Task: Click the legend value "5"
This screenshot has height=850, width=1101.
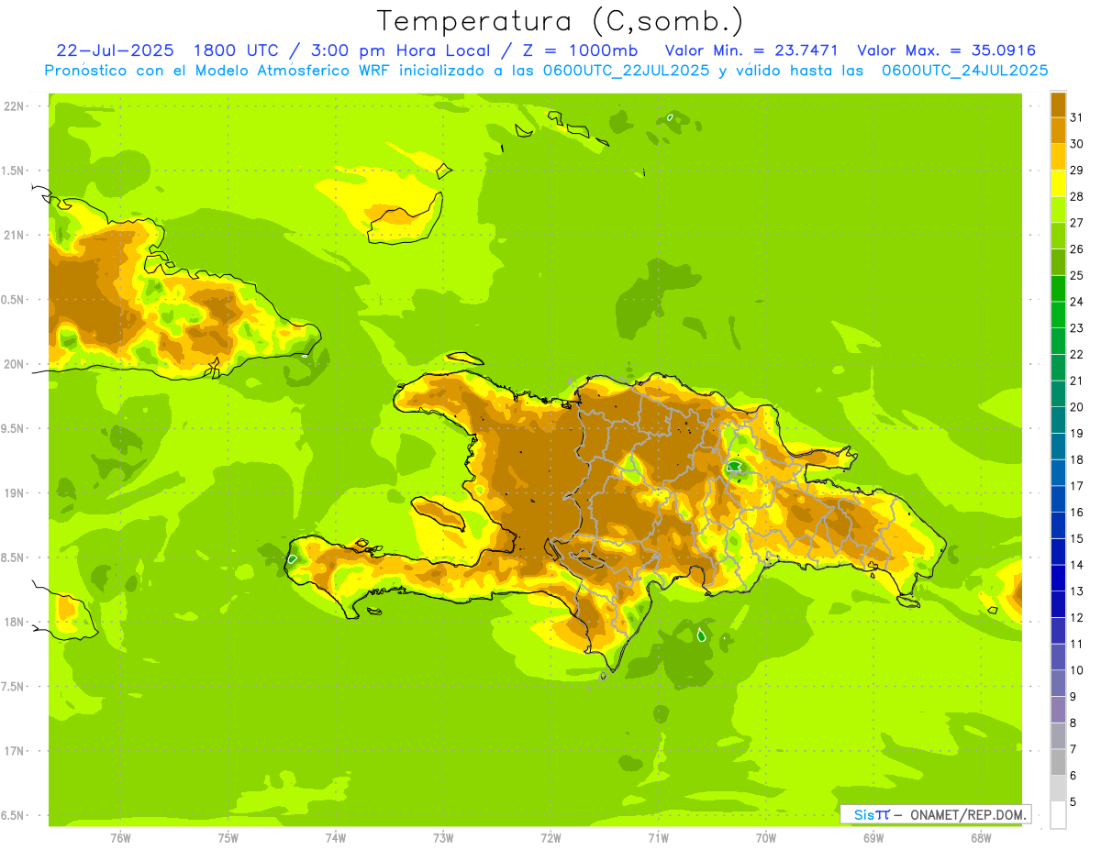Action: pyautogui.click(x=1073, y=802)
